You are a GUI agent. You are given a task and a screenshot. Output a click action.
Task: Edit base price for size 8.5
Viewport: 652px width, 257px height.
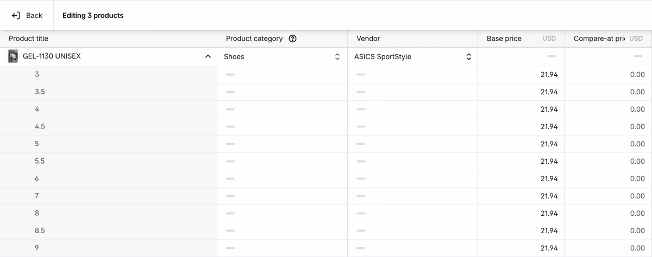coord(522,230)
